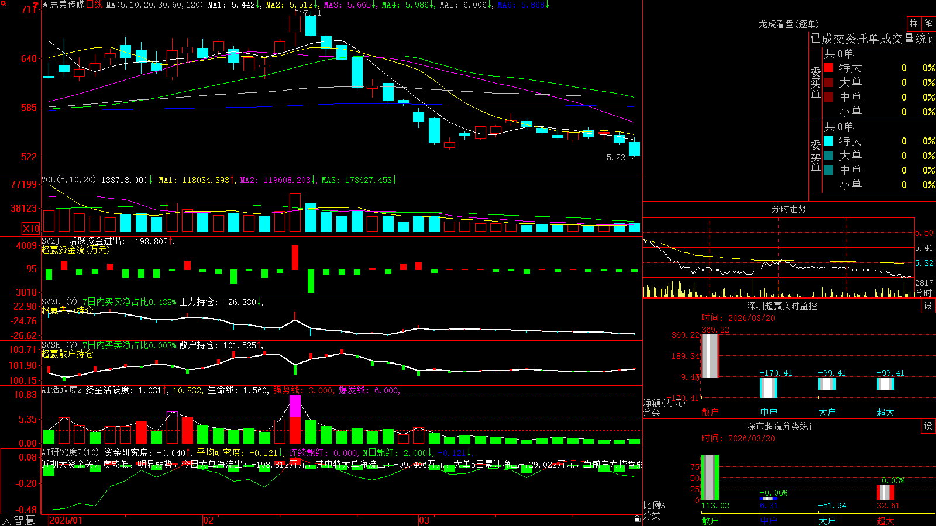
Task: Click the 龙虎看盘(逐单) panel title
Action: [789, 24]
